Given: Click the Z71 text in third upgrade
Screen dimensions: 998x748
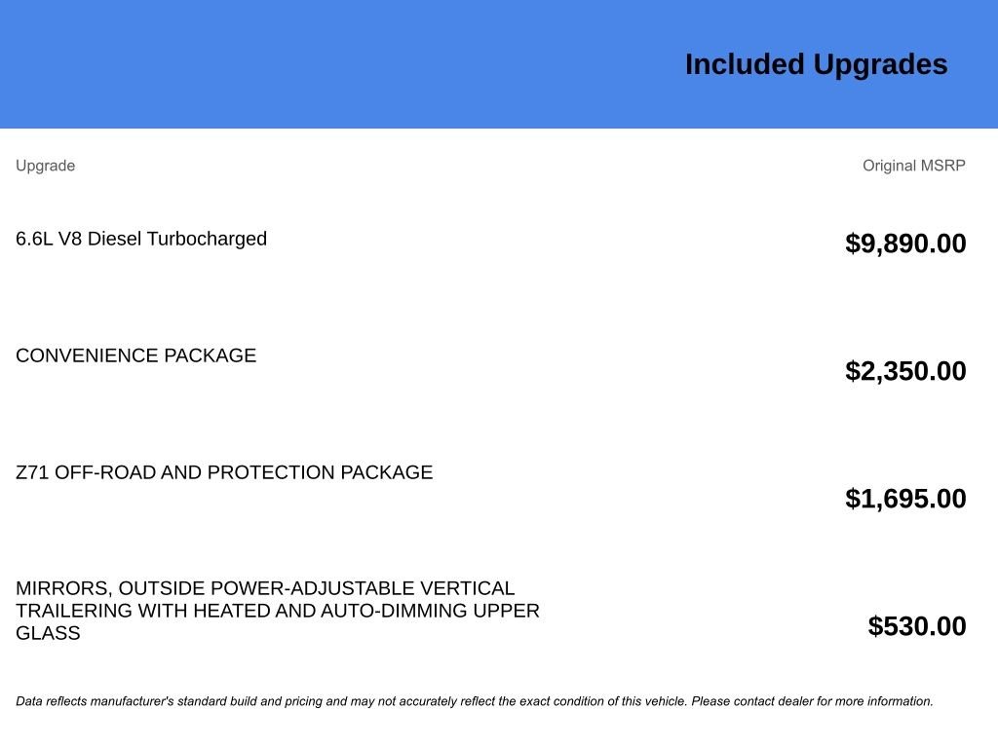Looking at the screenshot, I should click(32, 472).
